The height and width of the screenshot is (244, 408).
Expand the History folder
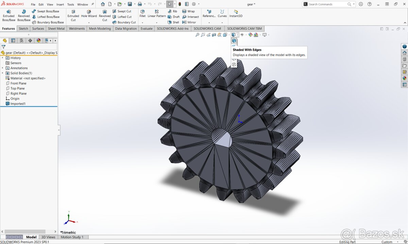[3, 58]
